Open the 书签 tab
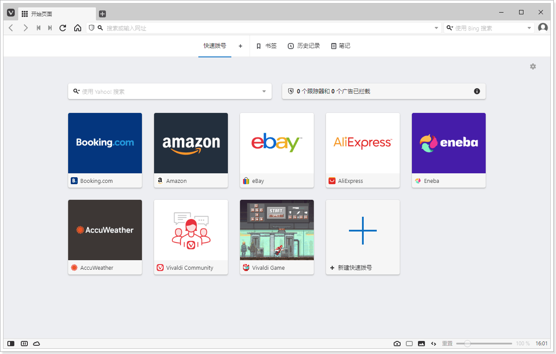 [x=266, y=46]
